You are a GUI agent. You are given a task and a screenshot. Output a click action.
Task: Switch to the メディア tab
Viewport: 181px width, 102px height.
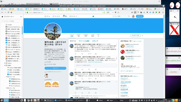point(95,41)
